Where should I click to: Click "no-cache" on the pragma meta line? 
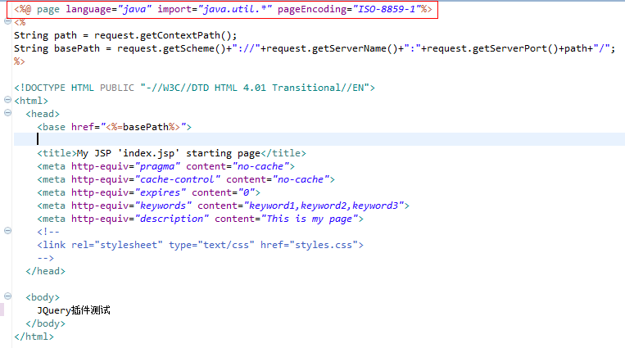[260, 166]
